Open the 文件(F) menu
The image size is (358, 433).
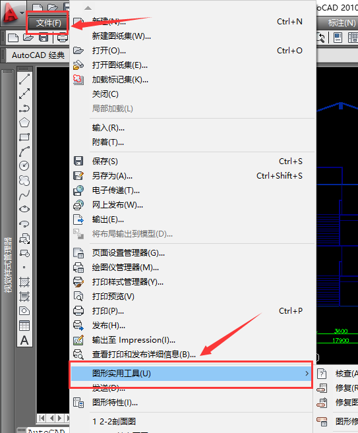(x=48, y=23)
